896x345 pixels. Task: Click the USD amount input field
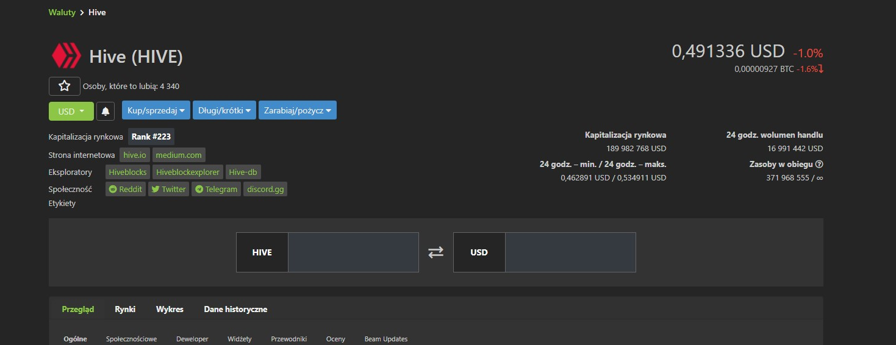570,252
